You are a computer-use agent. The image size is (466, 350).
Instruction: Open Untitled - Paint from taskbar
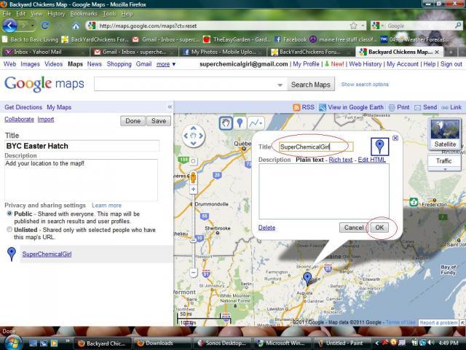coord(341,343)
